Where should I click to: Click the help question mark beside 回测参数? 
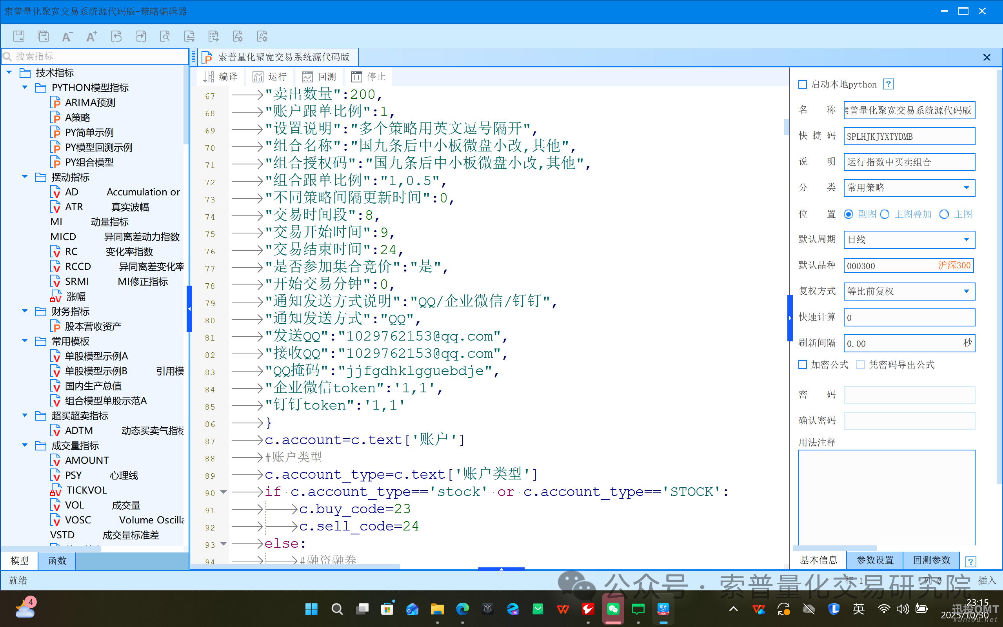tap(972, 561)
